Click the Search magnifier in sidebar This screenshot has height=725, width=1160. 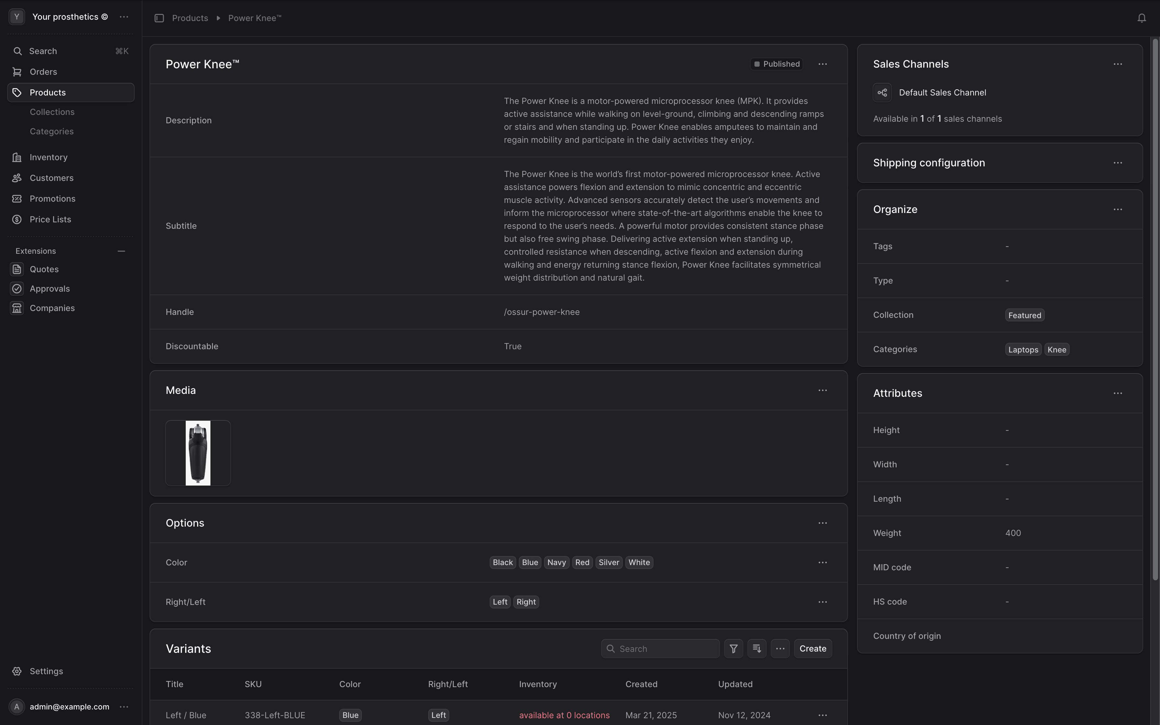18,51
